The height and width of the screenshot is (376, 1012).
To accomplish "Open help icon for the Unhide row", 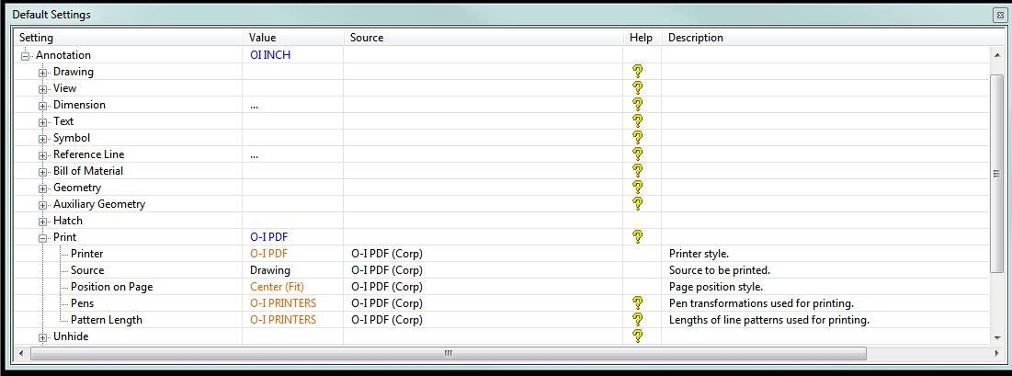I will tap(638, 336).
